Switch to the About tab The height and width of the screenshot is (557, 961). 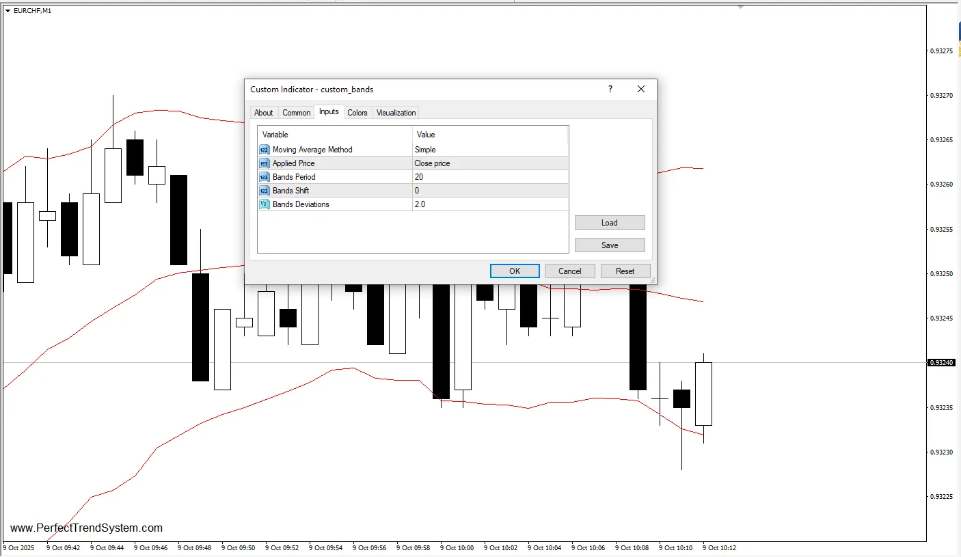pyautogui.click(x=263, y=113)
